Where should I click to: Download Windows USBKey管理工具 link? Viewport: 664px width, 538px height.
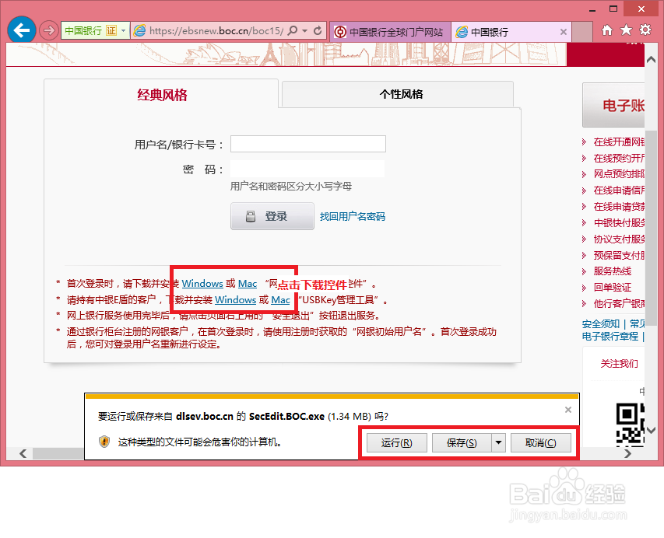coord(235,300)
